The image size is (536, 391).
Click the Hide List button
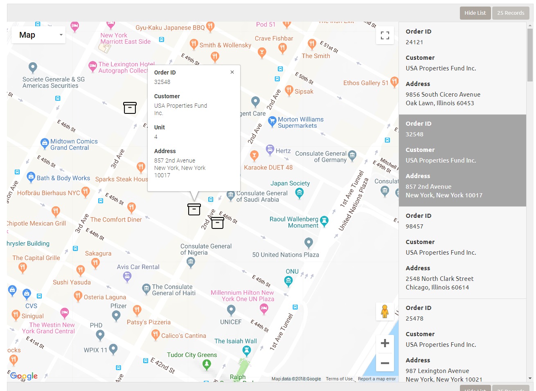[x=475, y=13]
